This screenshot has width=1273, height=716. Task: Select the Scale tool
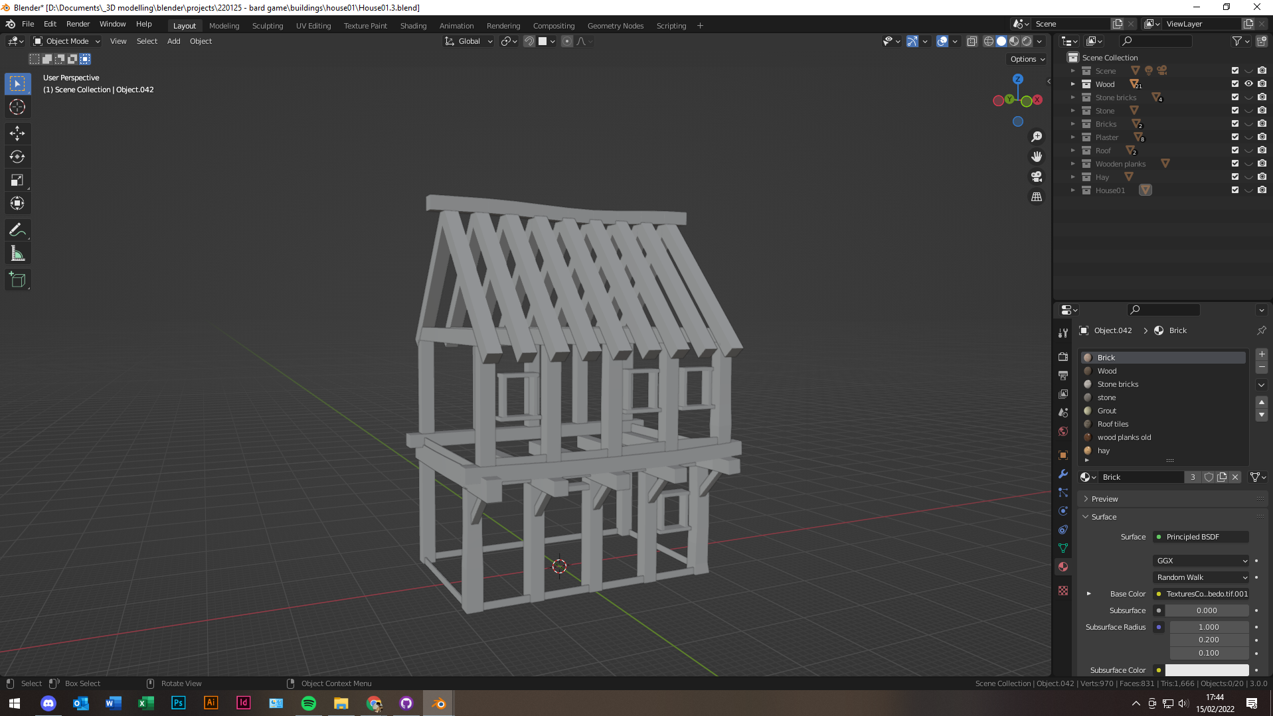point(17,180)
